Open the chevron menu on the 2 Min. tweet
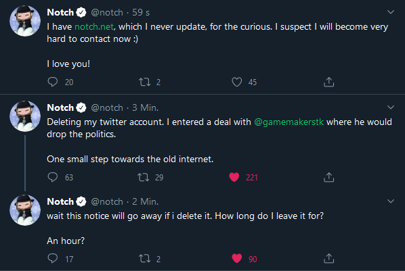 pyautogui.click(x=391, y=201)
